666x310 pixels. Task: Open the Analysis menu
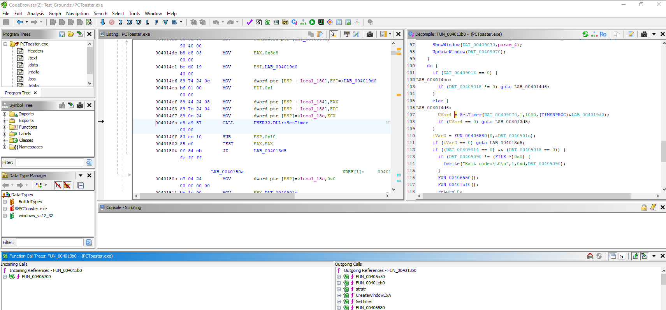[x=35, y=13]
